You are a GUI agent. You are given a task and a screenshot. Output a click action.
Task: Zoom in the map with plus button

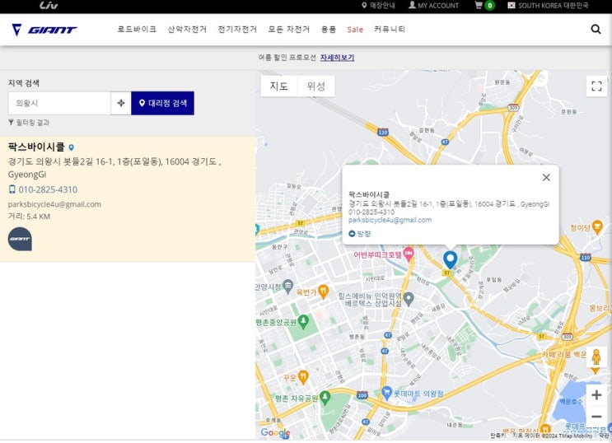click(596, 395)
